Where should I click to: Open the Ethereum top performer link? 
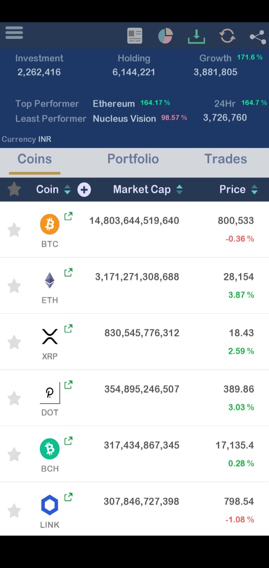click(114, 104)
